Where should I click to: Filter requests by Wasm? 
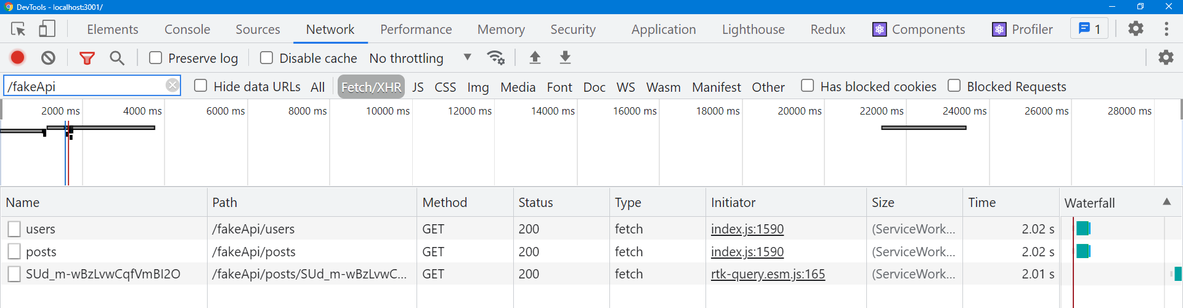(663, 87)
